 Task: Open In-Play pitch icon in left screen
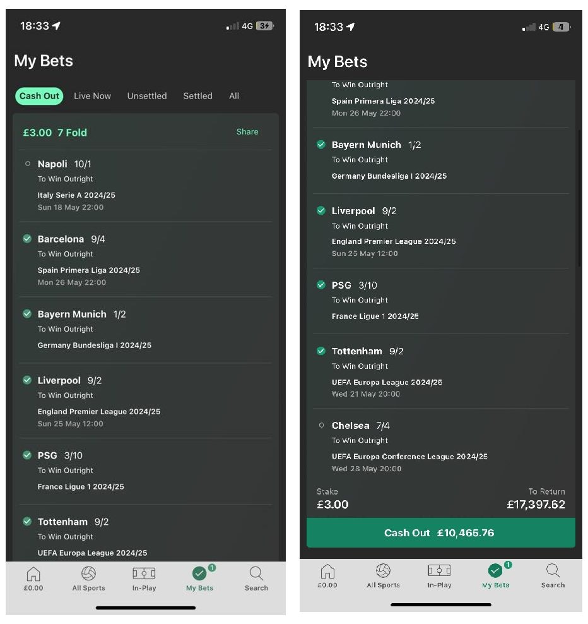(144, 573)
